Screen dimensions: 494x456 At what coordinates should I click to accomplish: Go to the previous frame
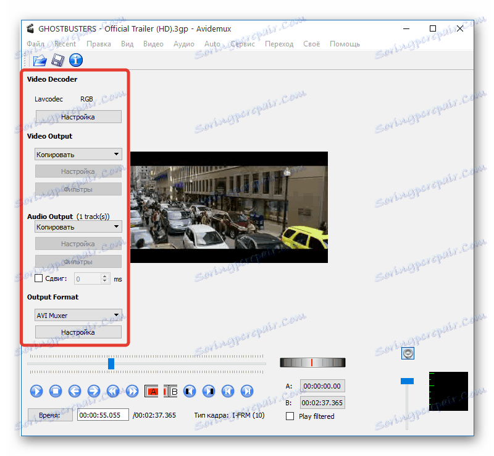coord(75,390)
